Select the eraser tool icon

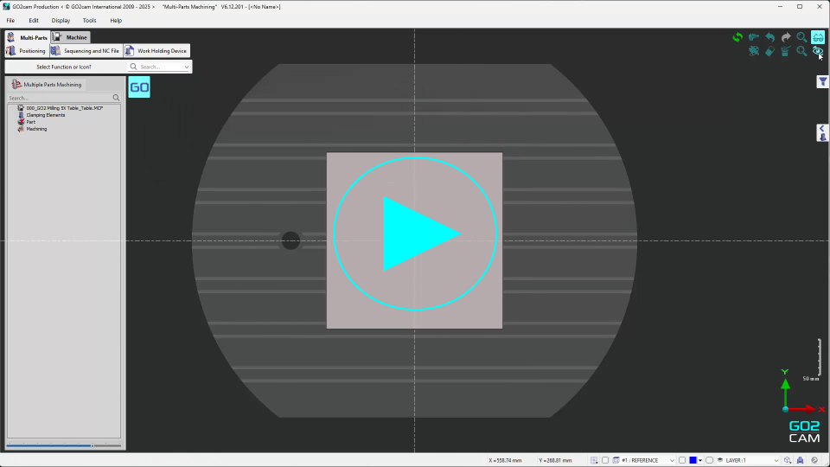769,51
